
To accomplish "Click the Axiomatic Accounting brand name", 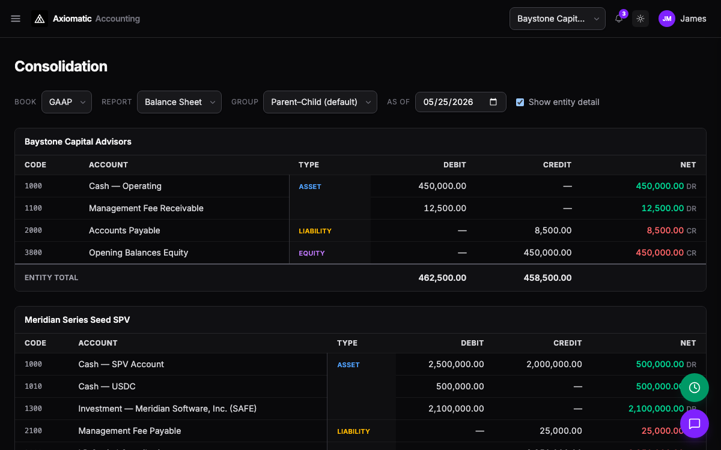I will (x=96, y=19).
